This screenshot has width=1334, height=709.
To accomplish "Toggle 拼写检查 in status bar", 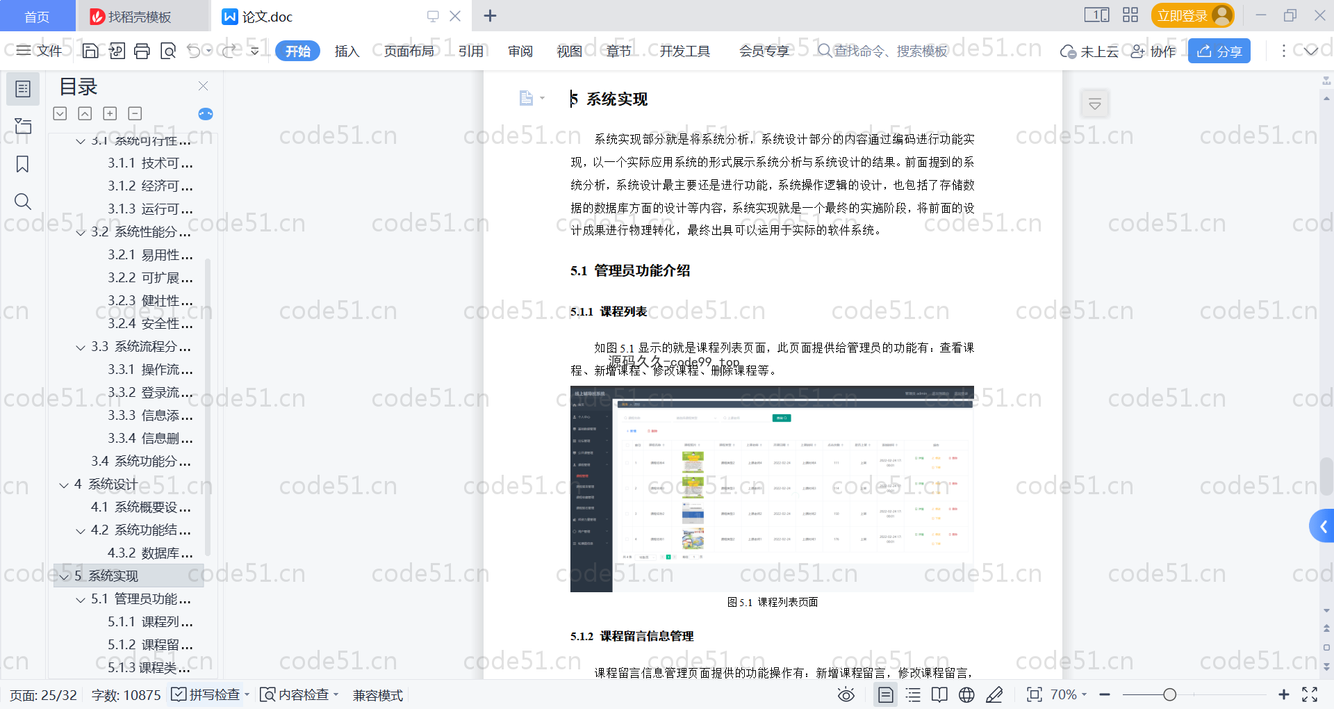I will (210, 694).
